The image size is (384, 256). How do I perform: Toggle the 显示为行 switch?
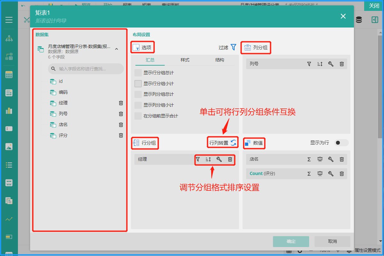pyautogui.click(x=341, y=143)
